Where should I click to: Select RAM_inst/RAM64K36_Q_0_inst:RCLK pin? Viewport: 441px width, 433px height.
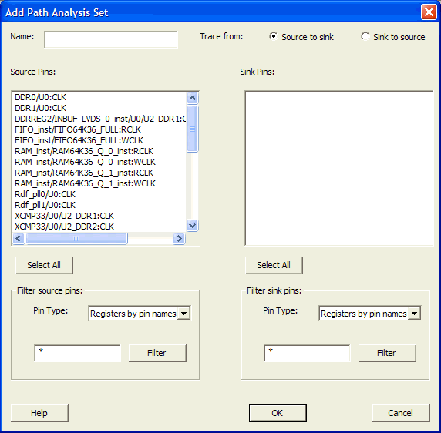click(x=84, y=151)
